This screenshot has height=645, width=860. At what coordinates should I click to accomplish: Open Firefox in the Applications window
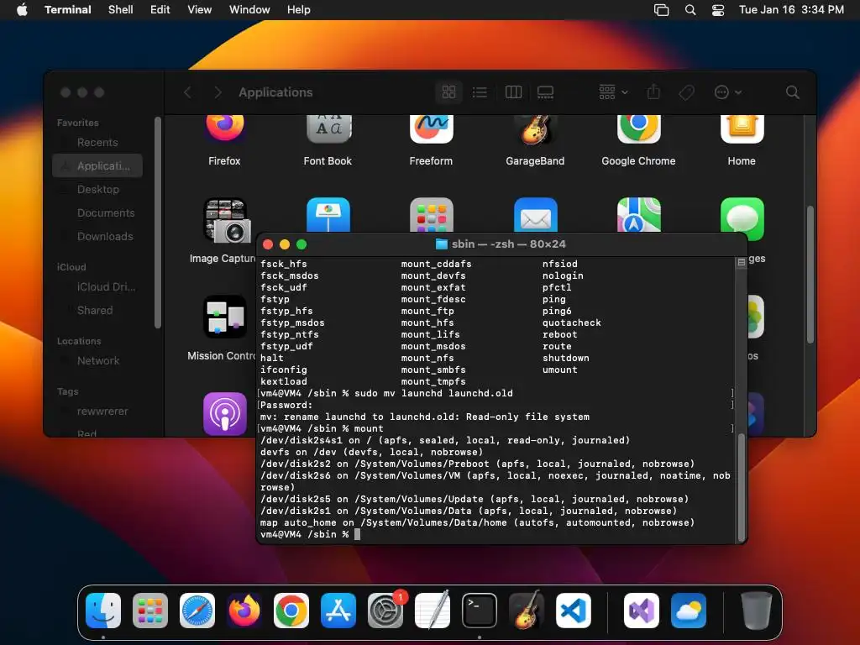[x=225, y=128]
